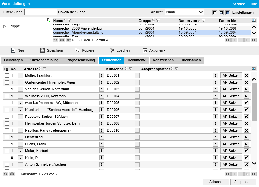Click the print icon in Teilnehmer footer
The image size is (259, 187).
coord(12,174)
